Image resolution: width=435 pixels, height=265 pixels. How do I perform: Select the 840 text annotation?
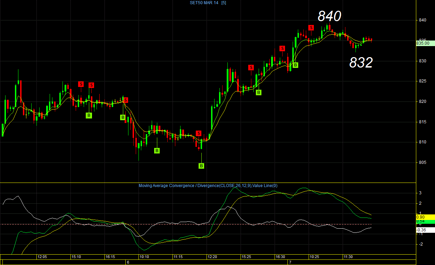[x=329, y=16]
